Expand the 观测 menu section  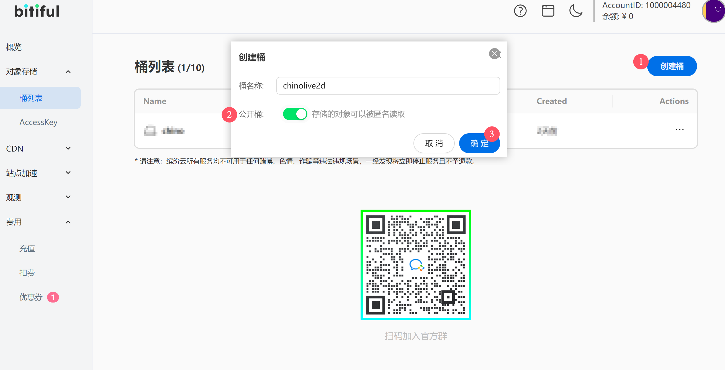tap(38, 197)
